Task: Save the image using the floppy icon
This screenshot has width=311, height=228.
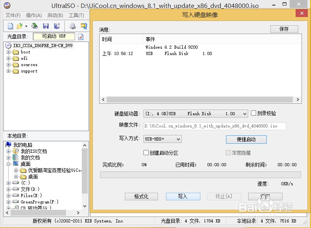Action: click(46, 26)
